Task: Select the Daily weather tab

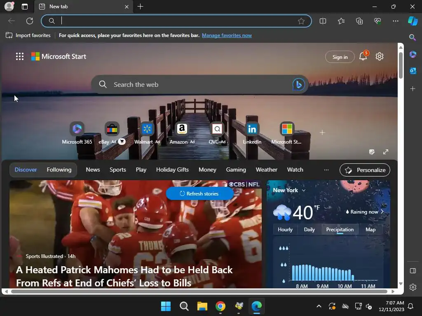Action: [309, 230]
